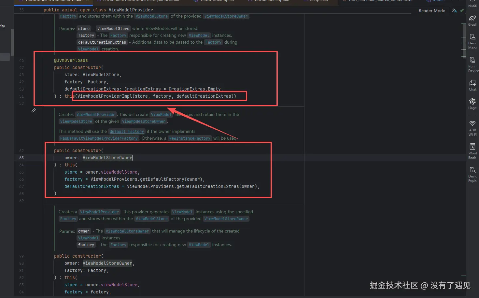Click 'defaultCreationExtras' parameter name in docs
This screenshot has width=479, height=298.
(x=102, y=42)
